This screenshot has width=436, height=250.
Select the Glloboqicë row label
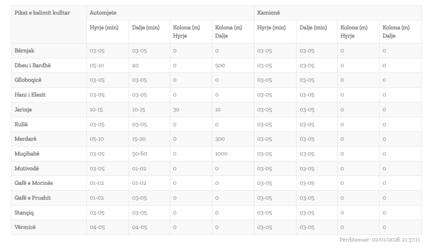(28, 80)
